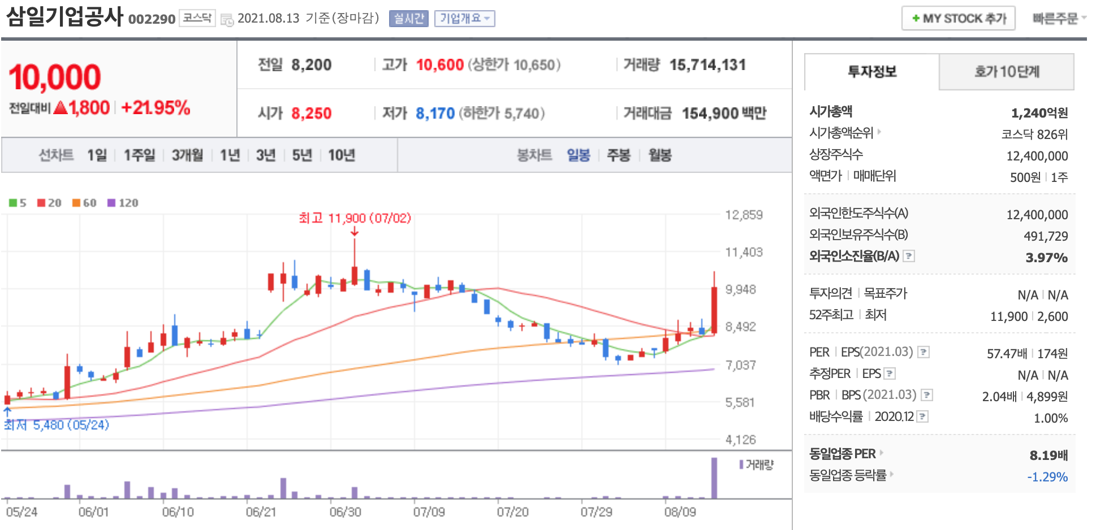Click the tall volume bar at chart end
Viewport: 1096px width, 530px height.
point(714,478)
